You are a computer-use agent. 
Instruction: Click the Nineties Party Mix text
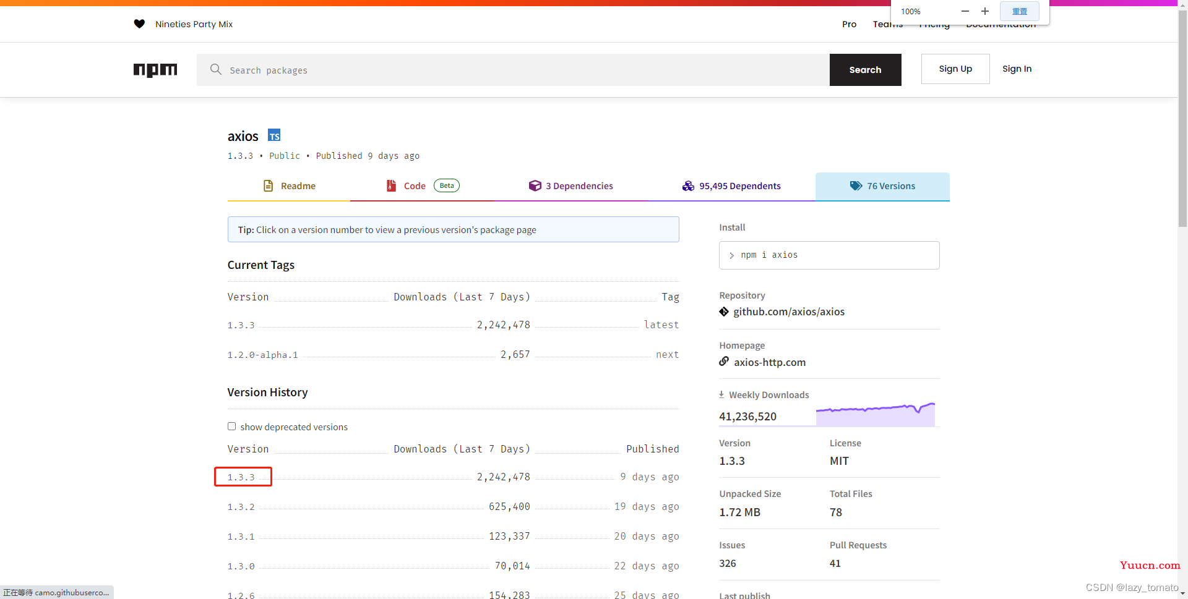194,24
